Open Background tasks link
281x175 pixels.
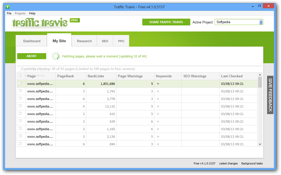click(252, 163)
